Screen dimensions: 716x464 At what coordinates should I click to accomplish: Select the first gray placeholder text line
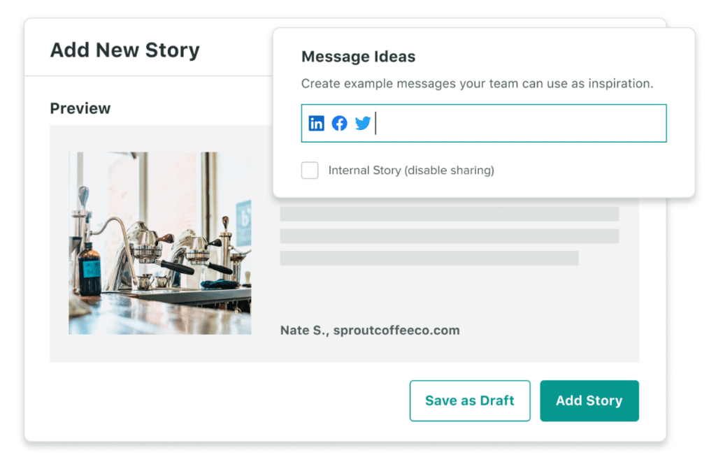click(x=450, y=214)
